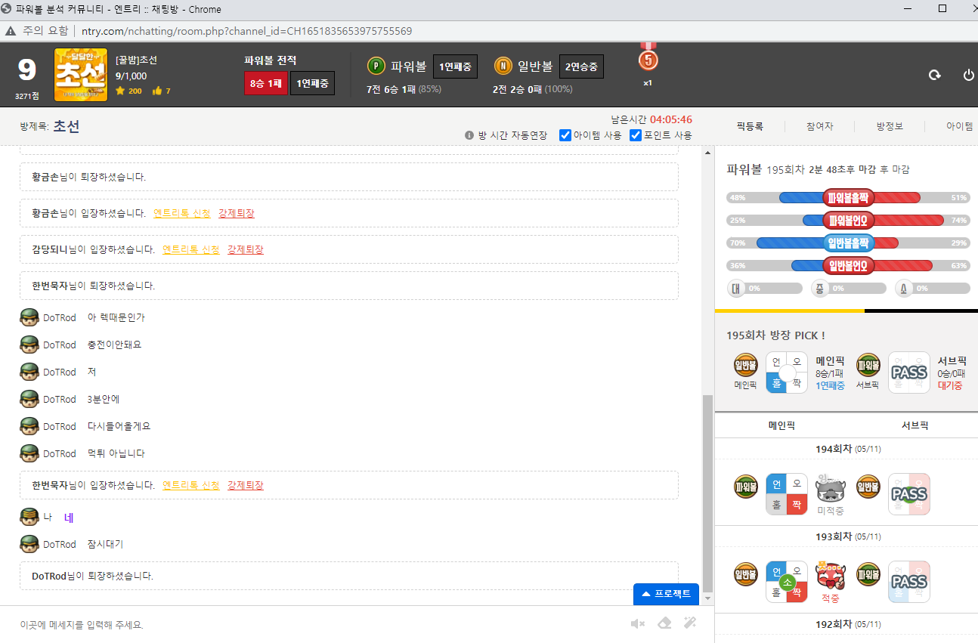Open the 방정보 tab

tap(890, 126)
